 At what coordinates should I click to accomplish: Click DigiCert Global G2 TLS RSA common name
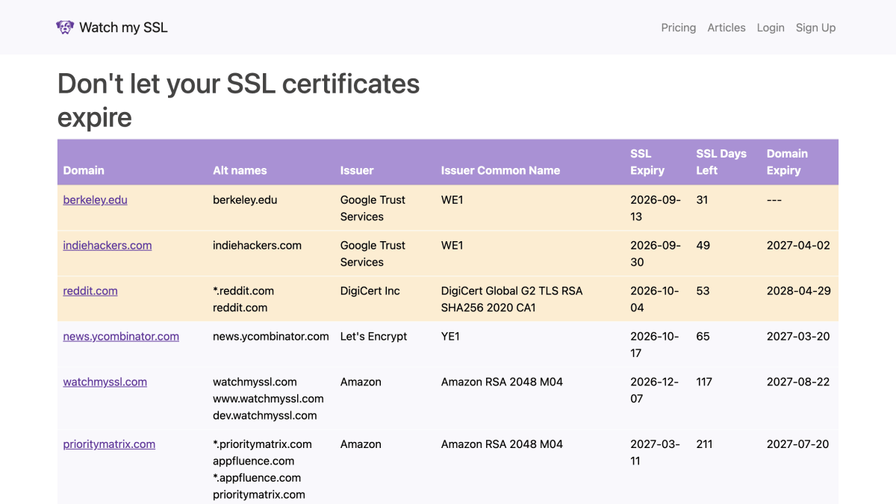[512, 299]
